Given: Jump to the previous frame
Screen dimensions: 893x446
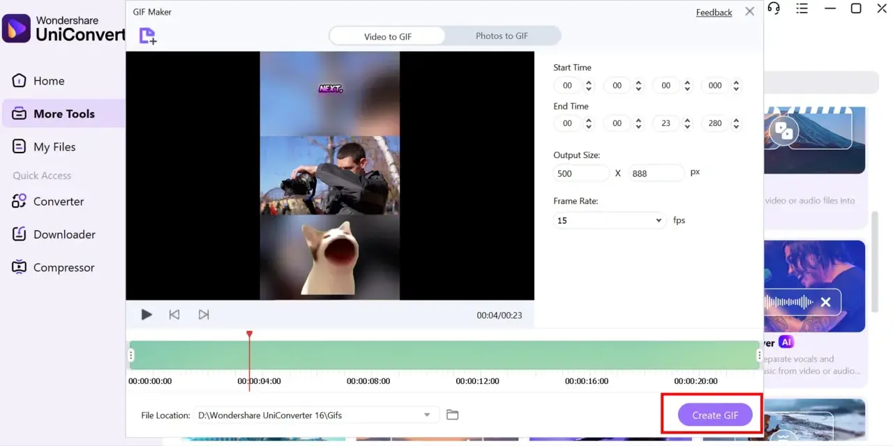Looking at the screenshot, I should tap(174, 314).
